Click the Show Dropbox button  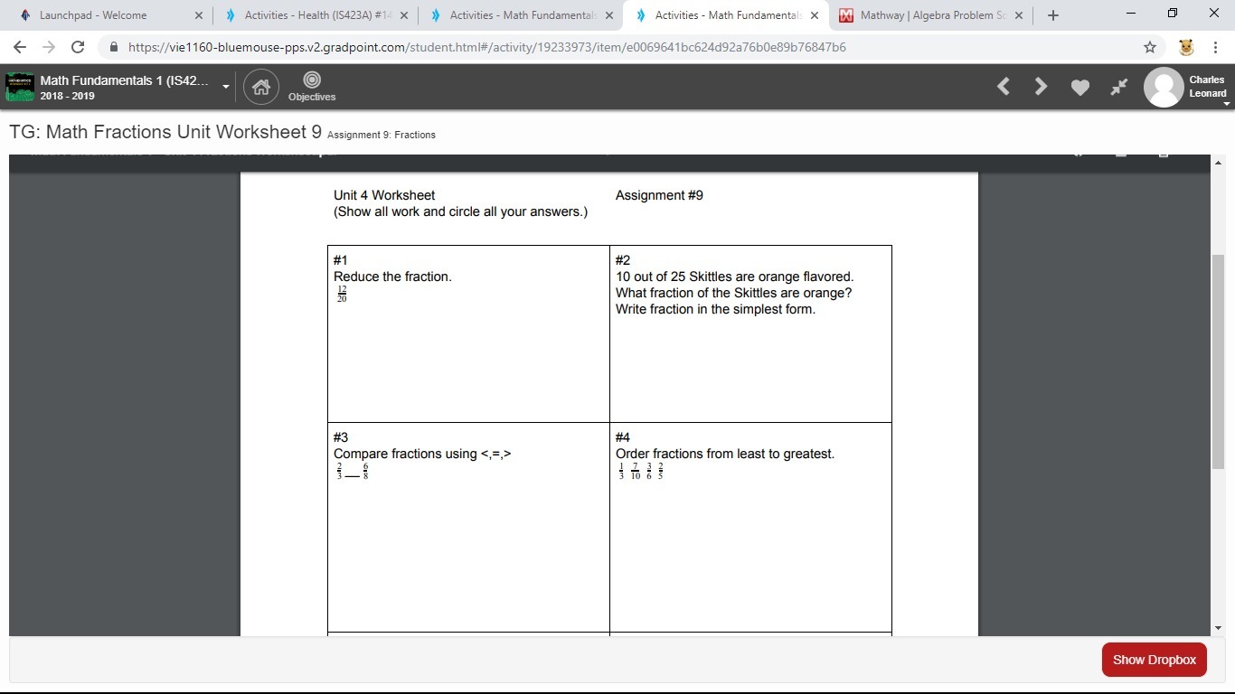(x=1155, y=660)
